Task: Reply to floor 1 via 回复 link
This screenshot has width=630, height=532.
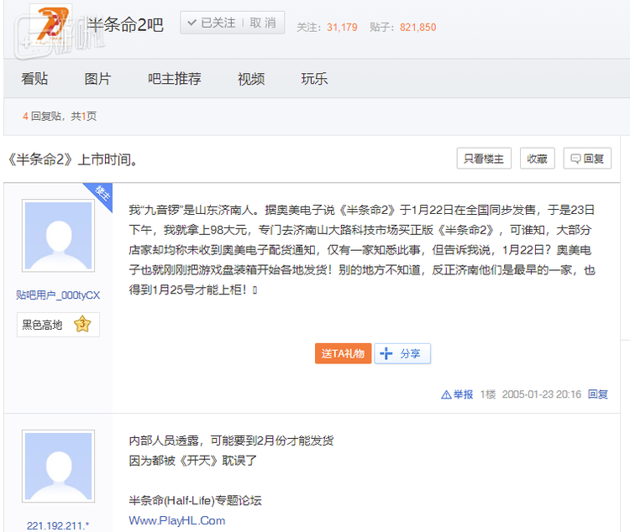Action: point(597,394)
